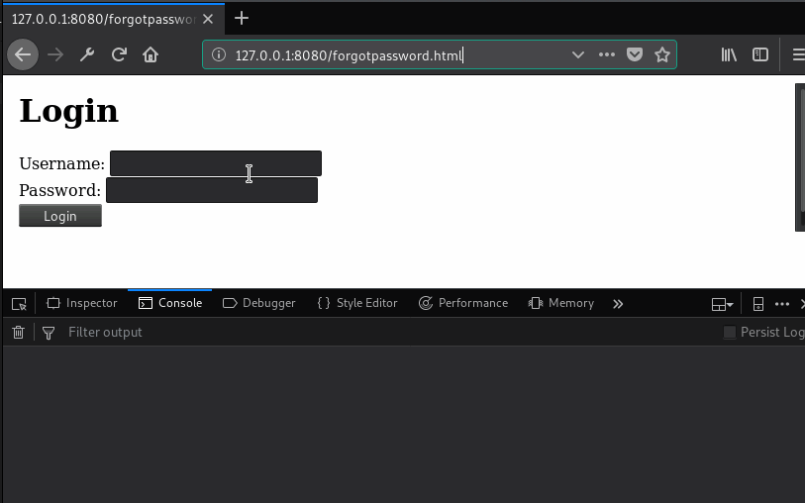Switch to the Console tab
The width and height of the screenshot is (805, 503).
(170, 303)
